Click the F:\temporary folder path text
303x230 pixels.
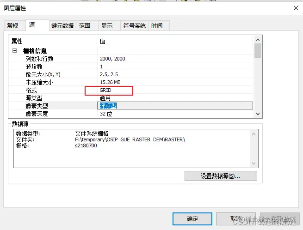tap(130, 139)
